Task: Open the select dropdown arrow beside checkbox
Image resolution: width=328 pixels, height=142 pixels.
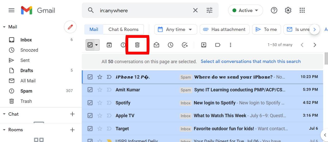Action: point(96,45)
